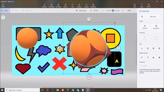Toggle Mixed reality mode
The width and height of the screenshot is (164, 92).
[81, 10]
